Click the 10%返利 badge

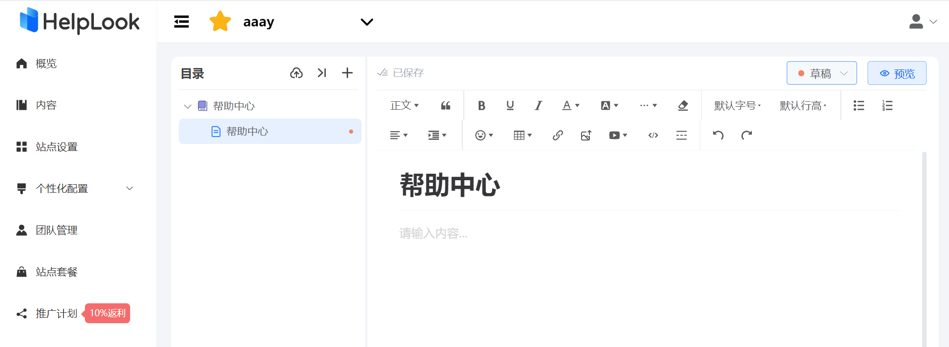[x=108, y=313]
